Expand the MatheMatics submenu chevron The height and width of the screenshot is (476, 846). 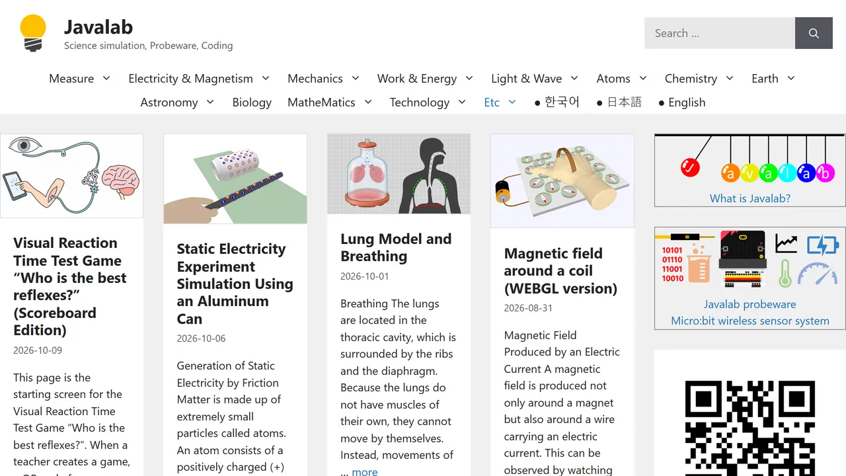[x=368, y=102]
